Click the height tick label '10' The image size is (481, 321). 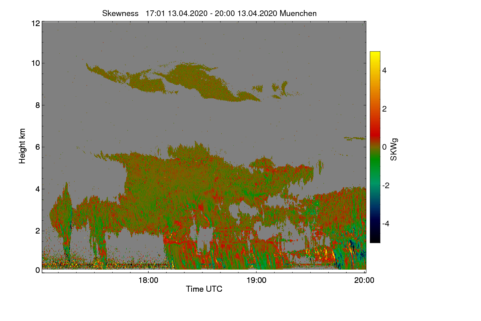click(x=35, y=63)
